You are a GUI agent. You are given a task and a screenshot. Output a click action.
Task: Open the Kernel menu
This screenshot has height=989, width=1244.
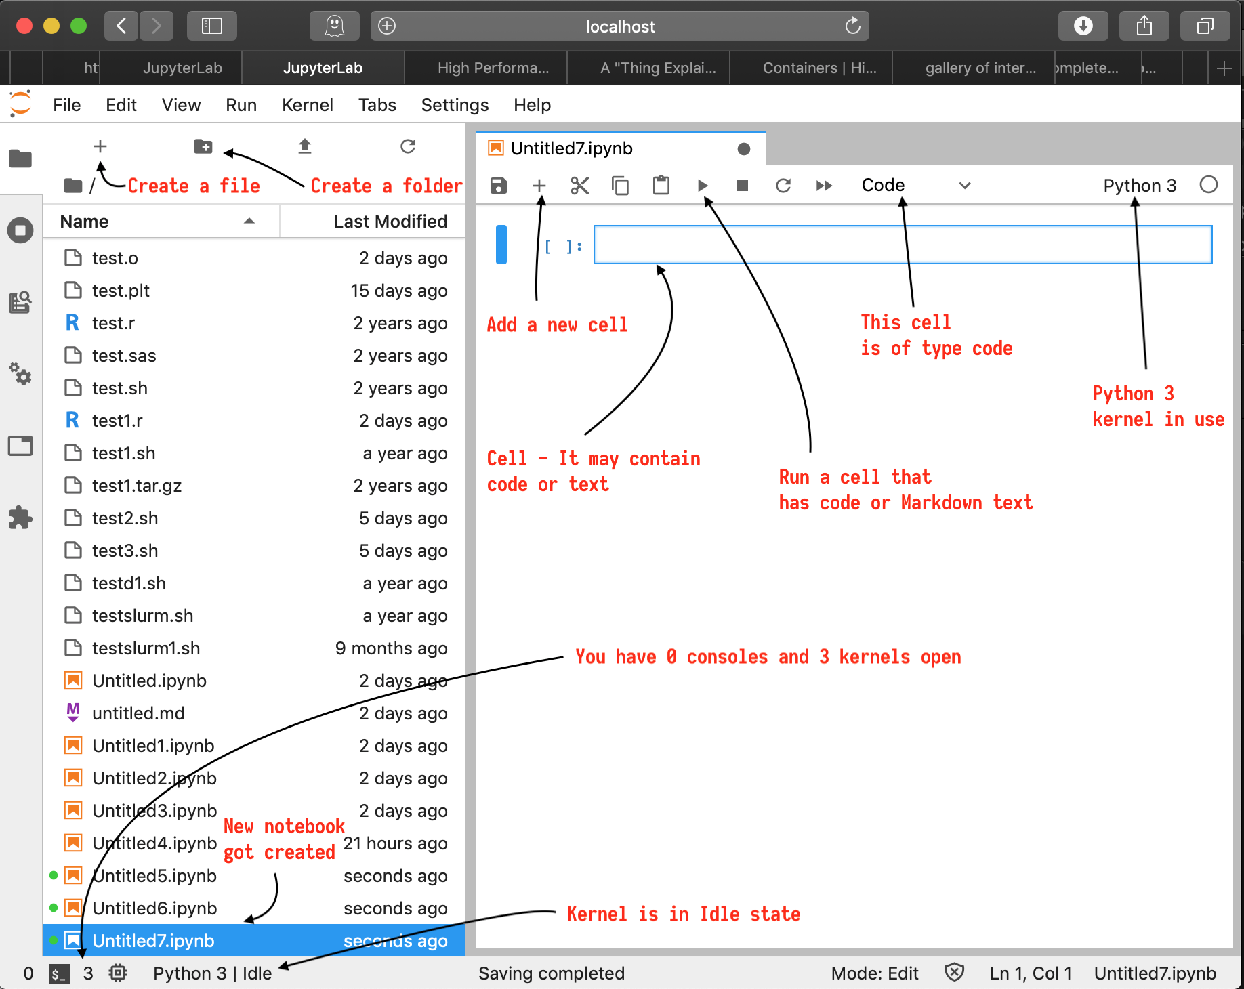point(307,105)
